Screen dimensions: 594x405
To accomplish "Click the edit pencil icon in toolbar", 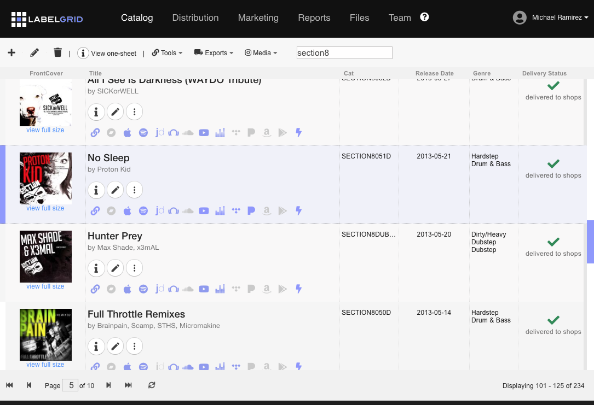I will [x=34, y=52].
